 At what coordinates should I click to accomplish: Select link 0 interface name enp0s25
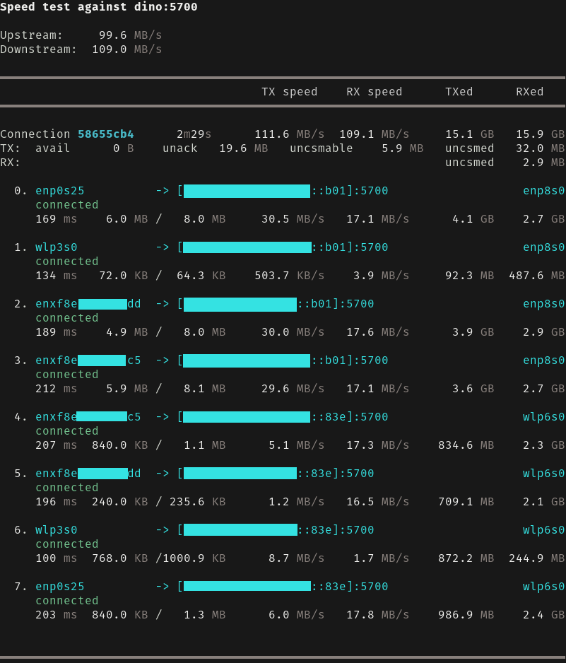(x=60, y=191)
